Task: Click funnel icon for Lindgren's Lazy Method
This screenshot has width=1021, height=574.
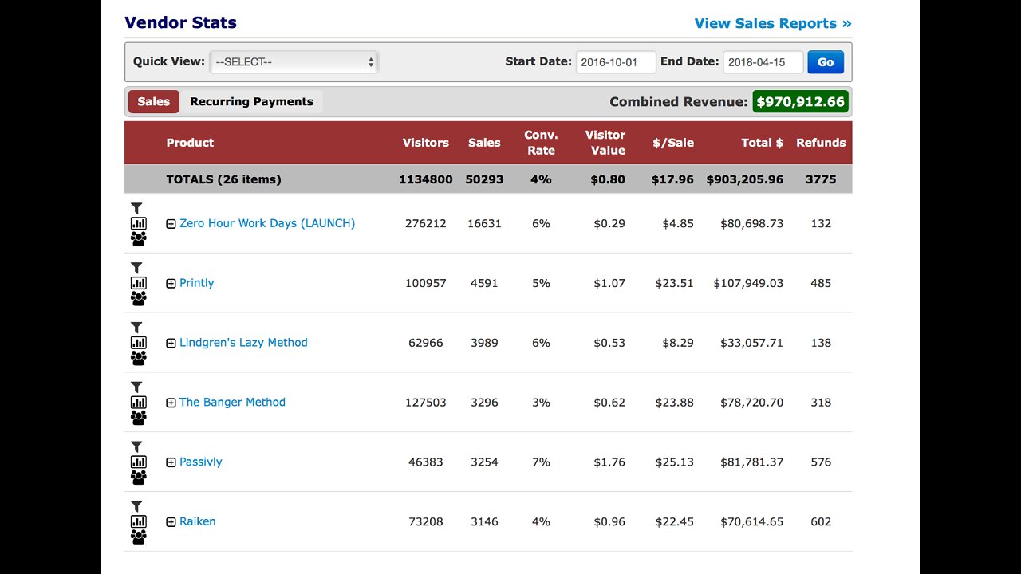Action: tap(136, 328)
